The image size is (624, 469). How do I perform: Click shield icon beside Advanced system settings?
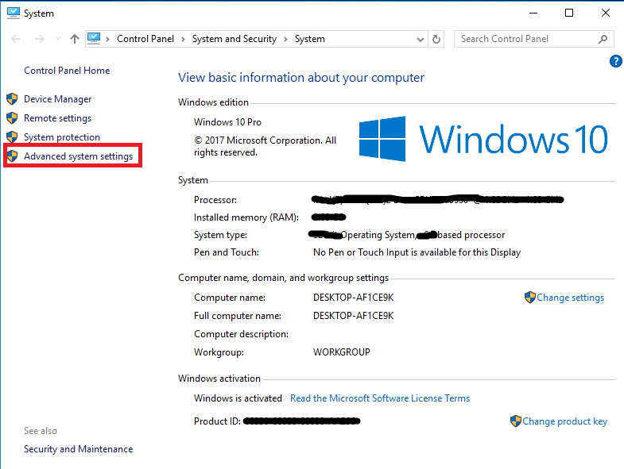[x=13, y=156]
